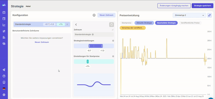Click the -0.7 | +1.3 badge in row
The image size is (215, 99).
(x=49, y=24)
